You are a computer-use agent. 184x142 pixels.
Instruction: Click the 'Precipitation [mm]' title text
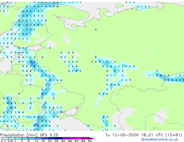[x=19, y=135]
